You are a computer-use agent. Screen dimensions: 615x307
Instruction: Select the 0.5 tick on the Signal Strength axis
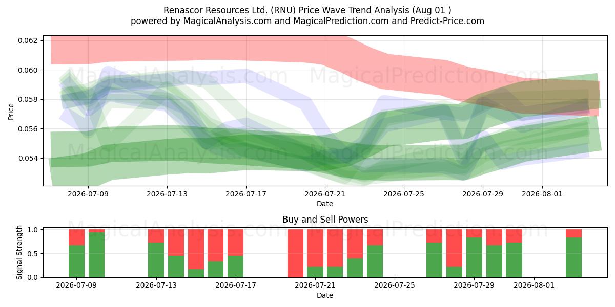coord(33,254)
